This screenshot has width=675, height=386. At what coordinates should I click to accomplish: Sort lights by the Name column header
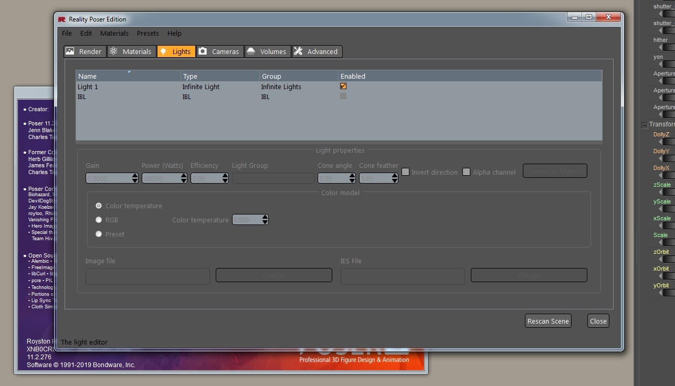[x=129, y=76]
